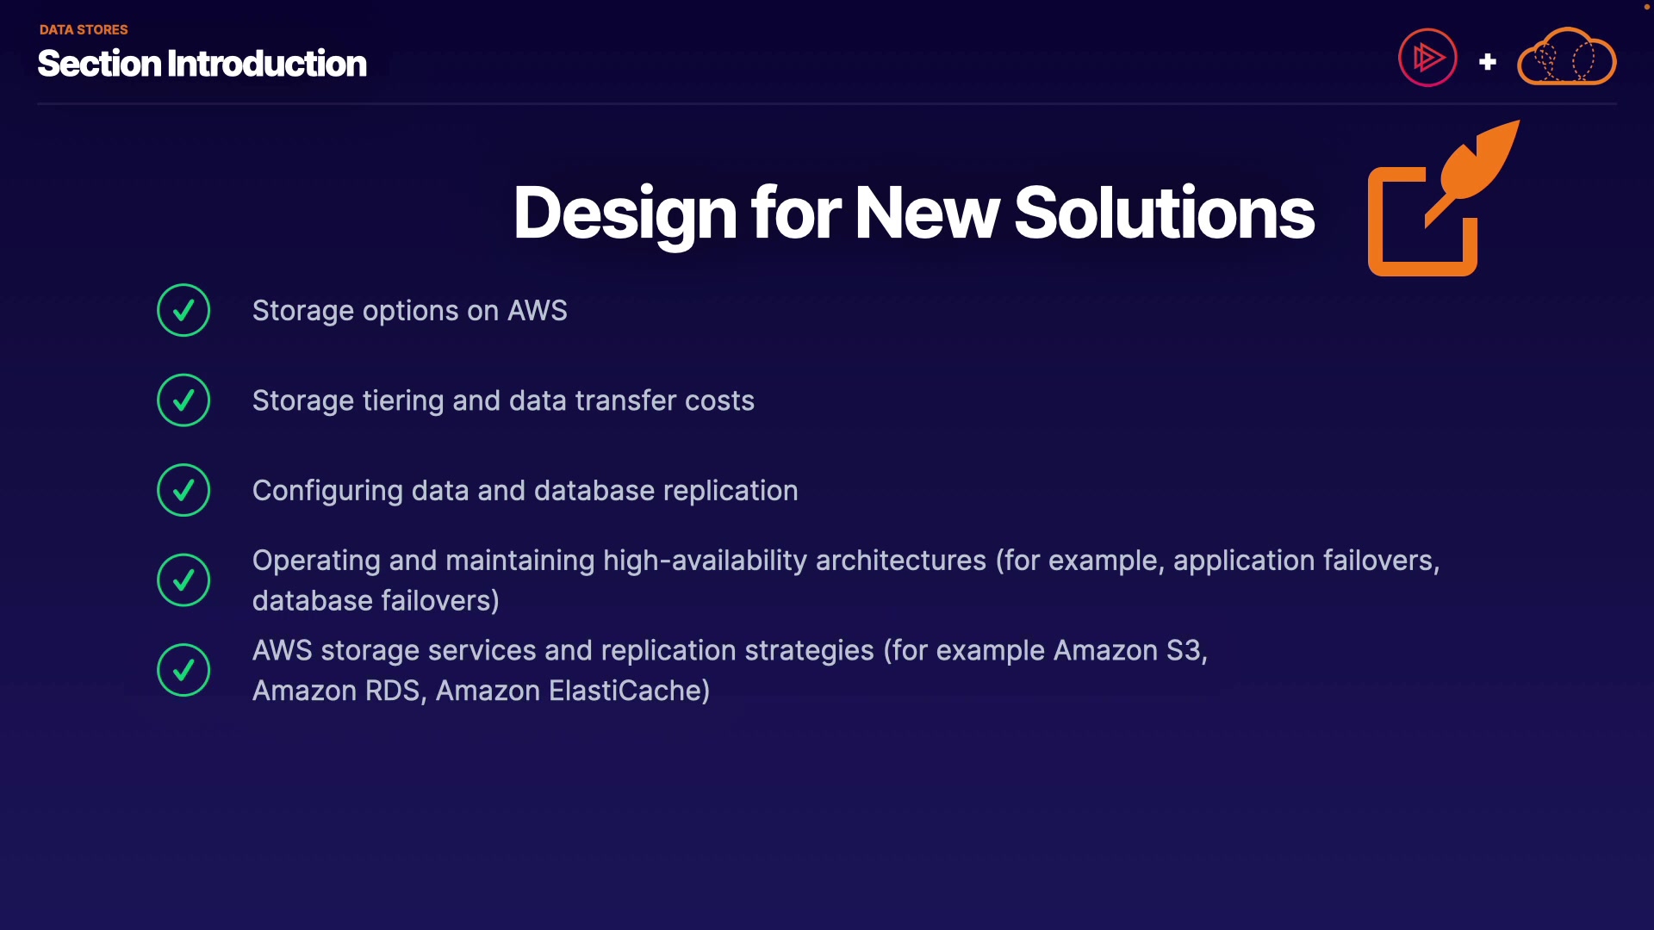
Task: Click Configuring data and database replication text
Action: (x=525, y=491)
